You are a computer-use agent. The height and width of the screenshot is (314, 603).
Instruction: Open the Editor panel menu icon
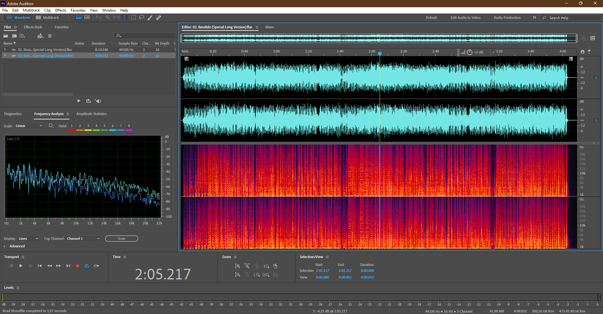coord(257,27)
